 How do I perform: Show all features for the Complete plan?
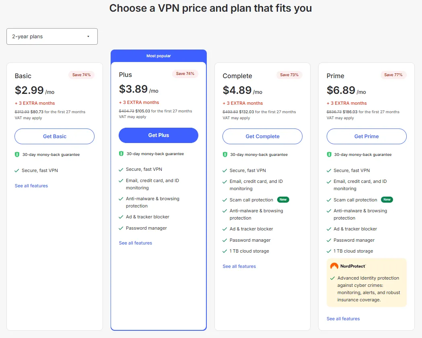pyautogui.click(x=239, y=266)
